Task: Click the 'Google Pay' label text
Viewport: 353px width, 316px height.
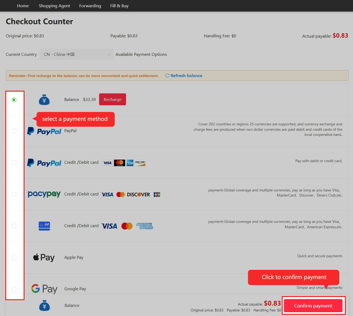Action: 75,289
